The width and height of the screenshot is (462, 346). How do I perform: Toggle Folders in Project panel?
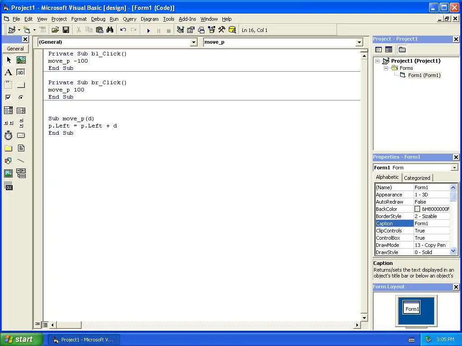click(x=402, y=50)
